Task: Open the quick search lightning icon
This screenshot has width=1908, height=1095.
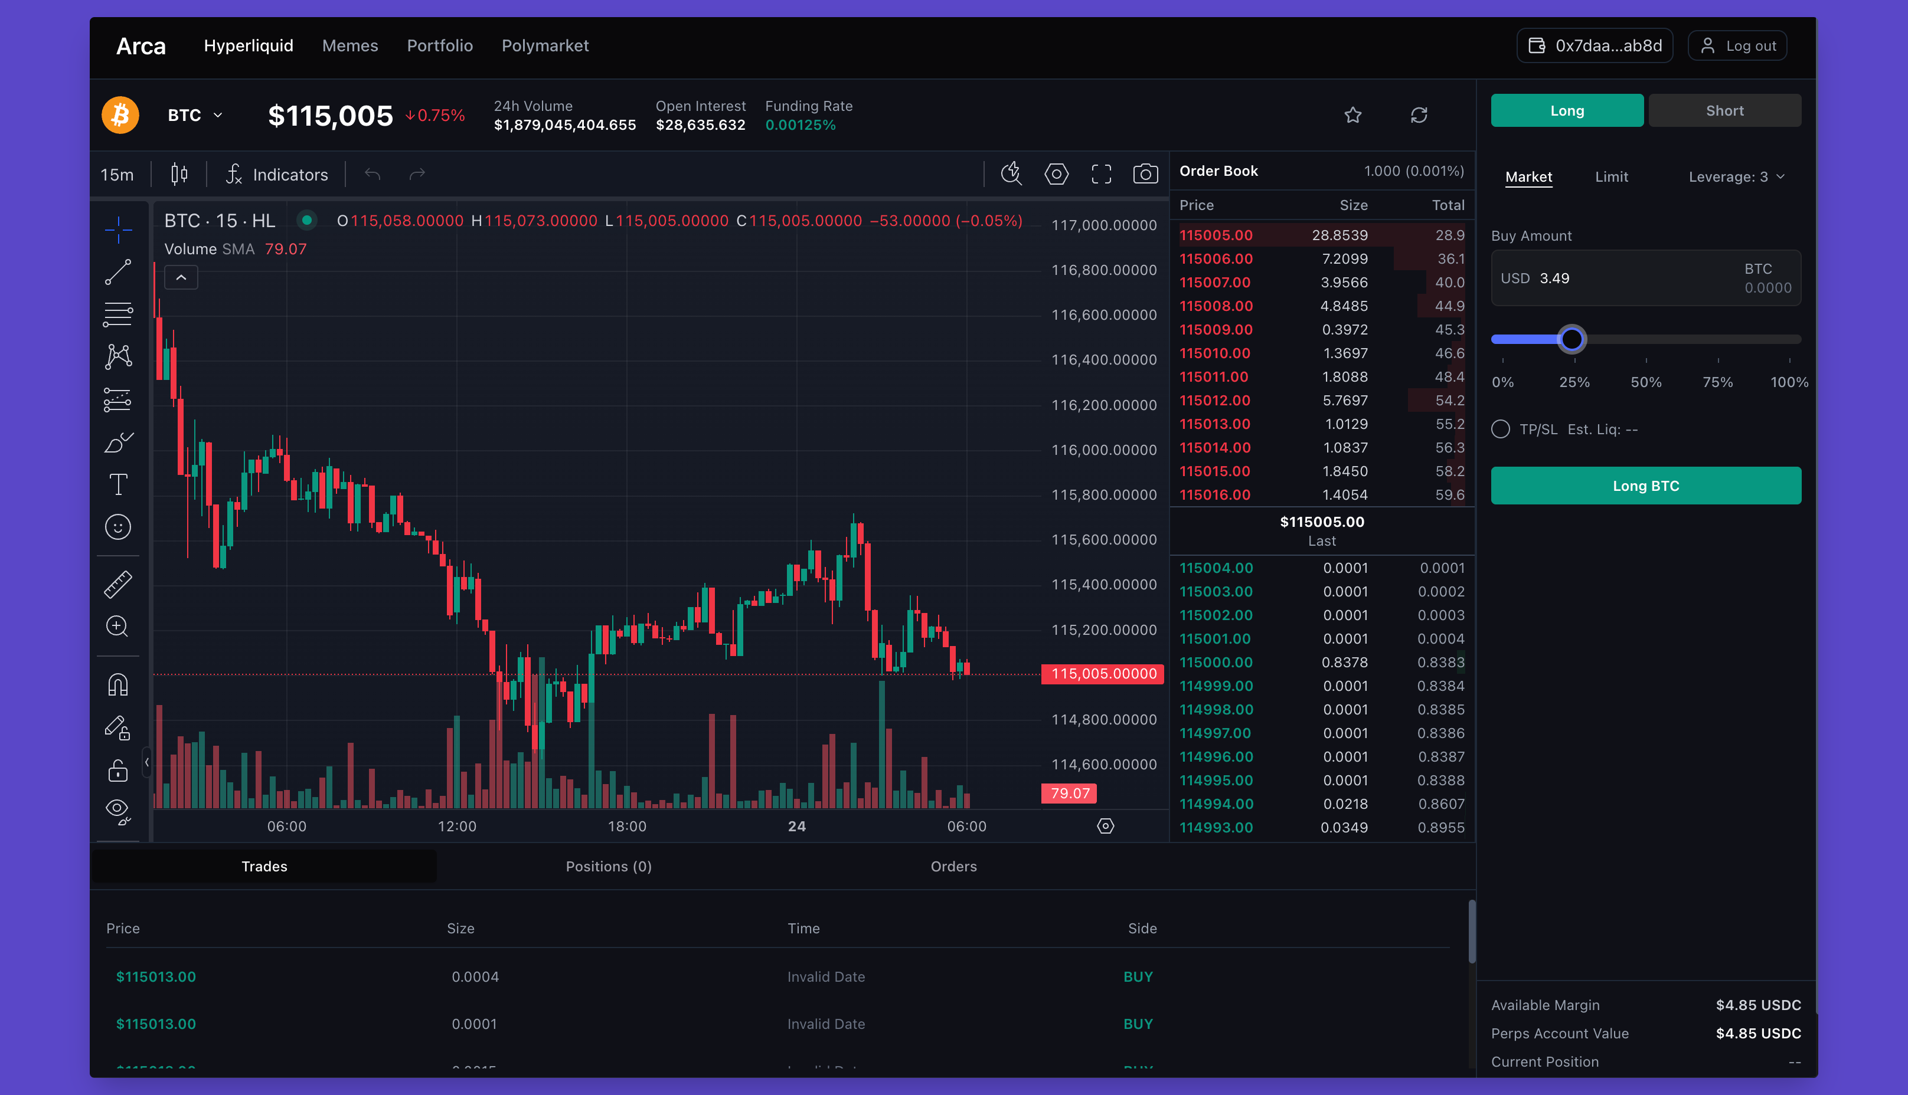Action: 1011,175
